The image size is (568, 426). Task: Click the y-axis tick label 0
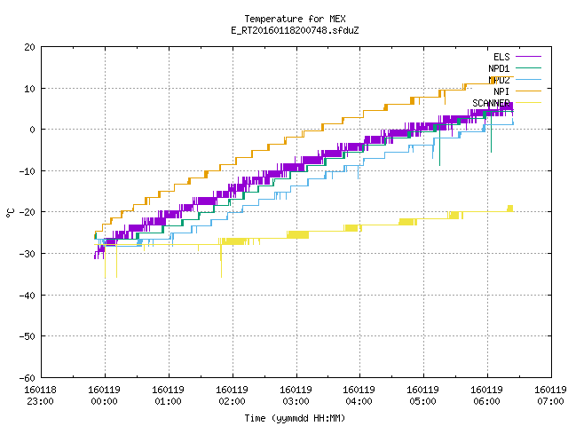pos(32,130)
